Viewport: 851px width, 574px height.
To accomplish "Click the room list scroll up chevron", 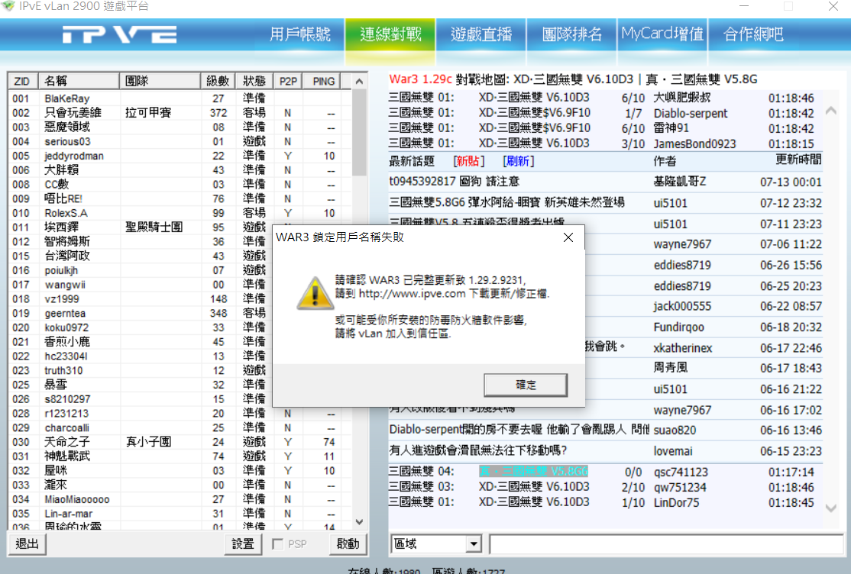I will click(831, 111).
